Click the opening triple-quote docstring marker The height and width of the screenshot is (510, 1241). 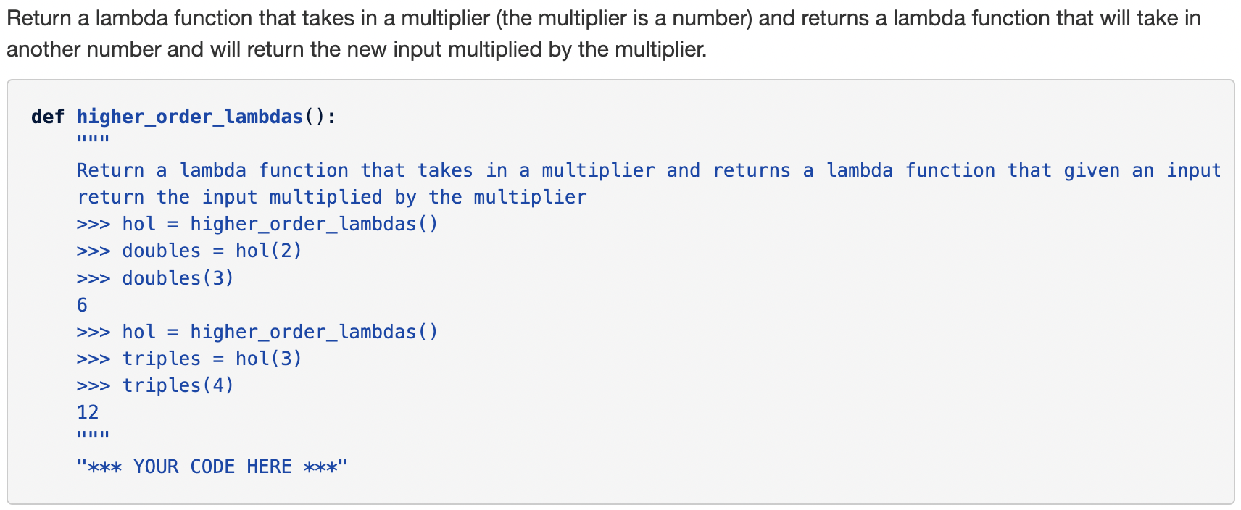click(x=93, y=140)
